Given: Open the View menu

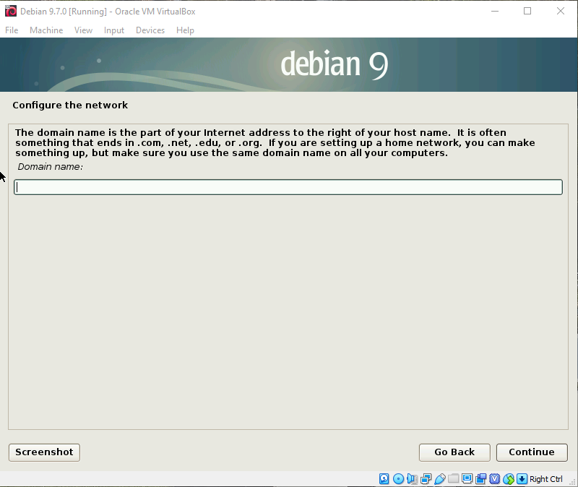Looking at the screenshot, I should pos(83,30).
